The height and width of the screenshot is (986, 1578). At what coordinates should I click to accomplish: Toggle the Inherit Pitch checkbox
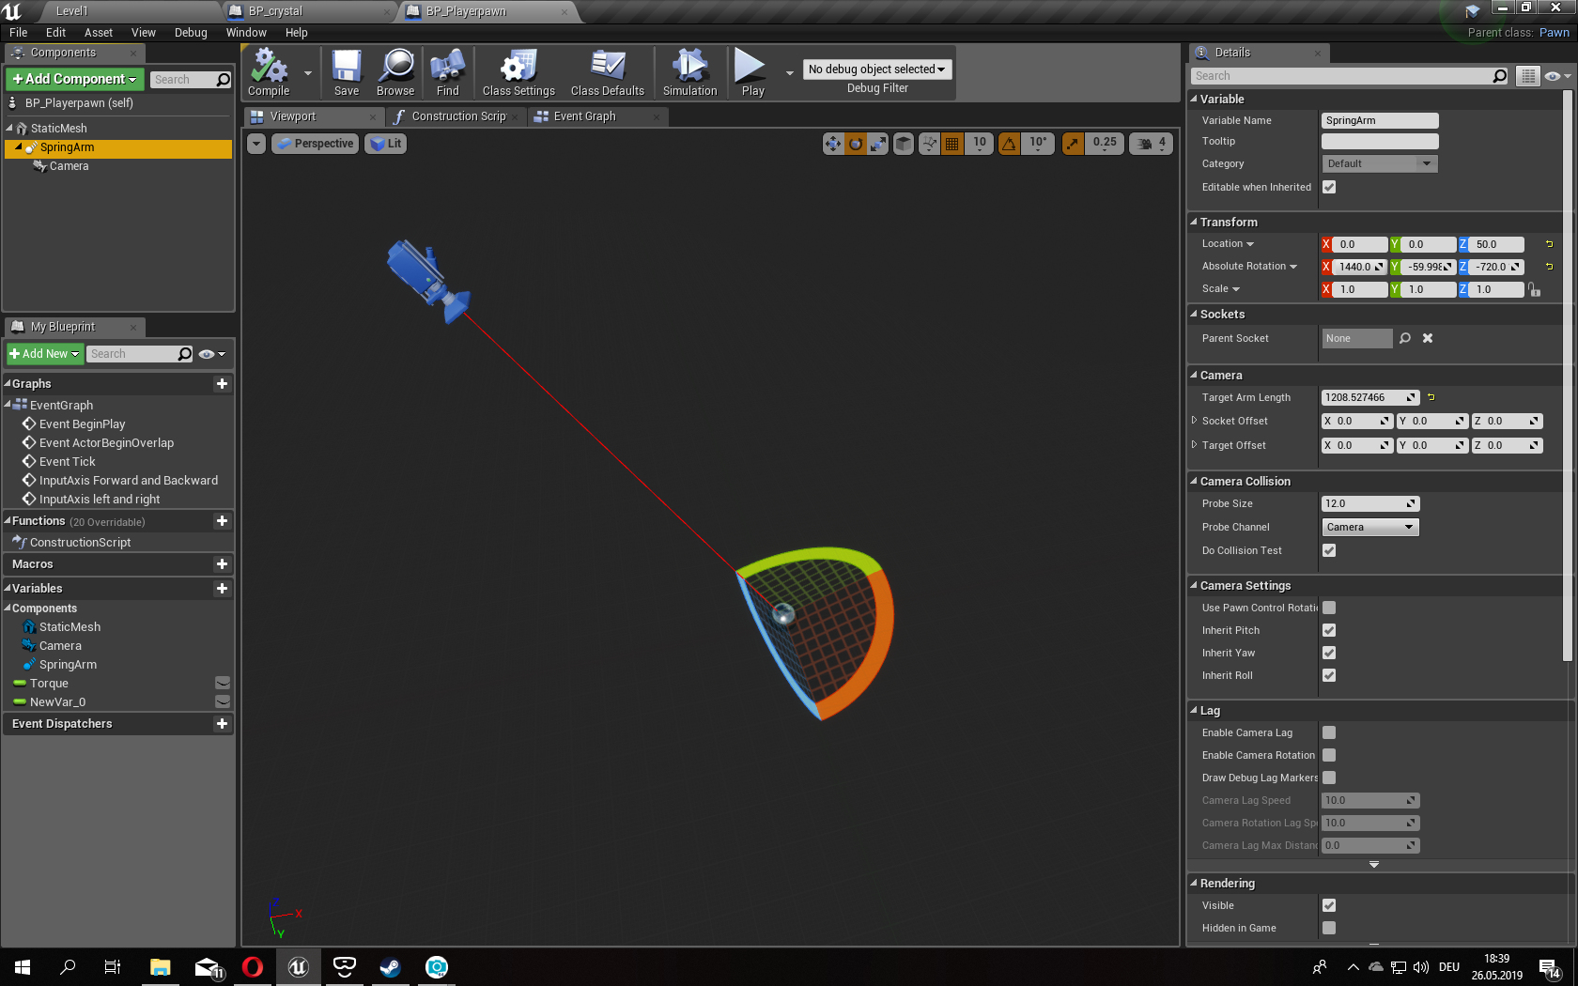tap(1329, 630)
